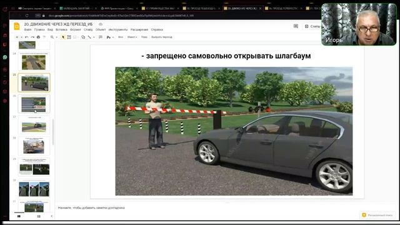The image size is (400, 225).
Task: Open the Вид menu
Action: pos(50,29)
